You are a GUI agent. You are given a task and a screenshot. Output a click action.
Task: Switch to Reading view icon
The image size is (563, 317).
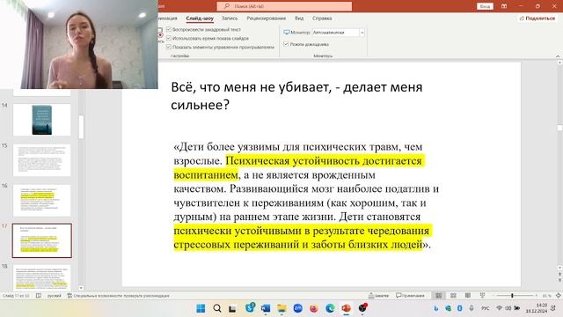click(467, 296)
